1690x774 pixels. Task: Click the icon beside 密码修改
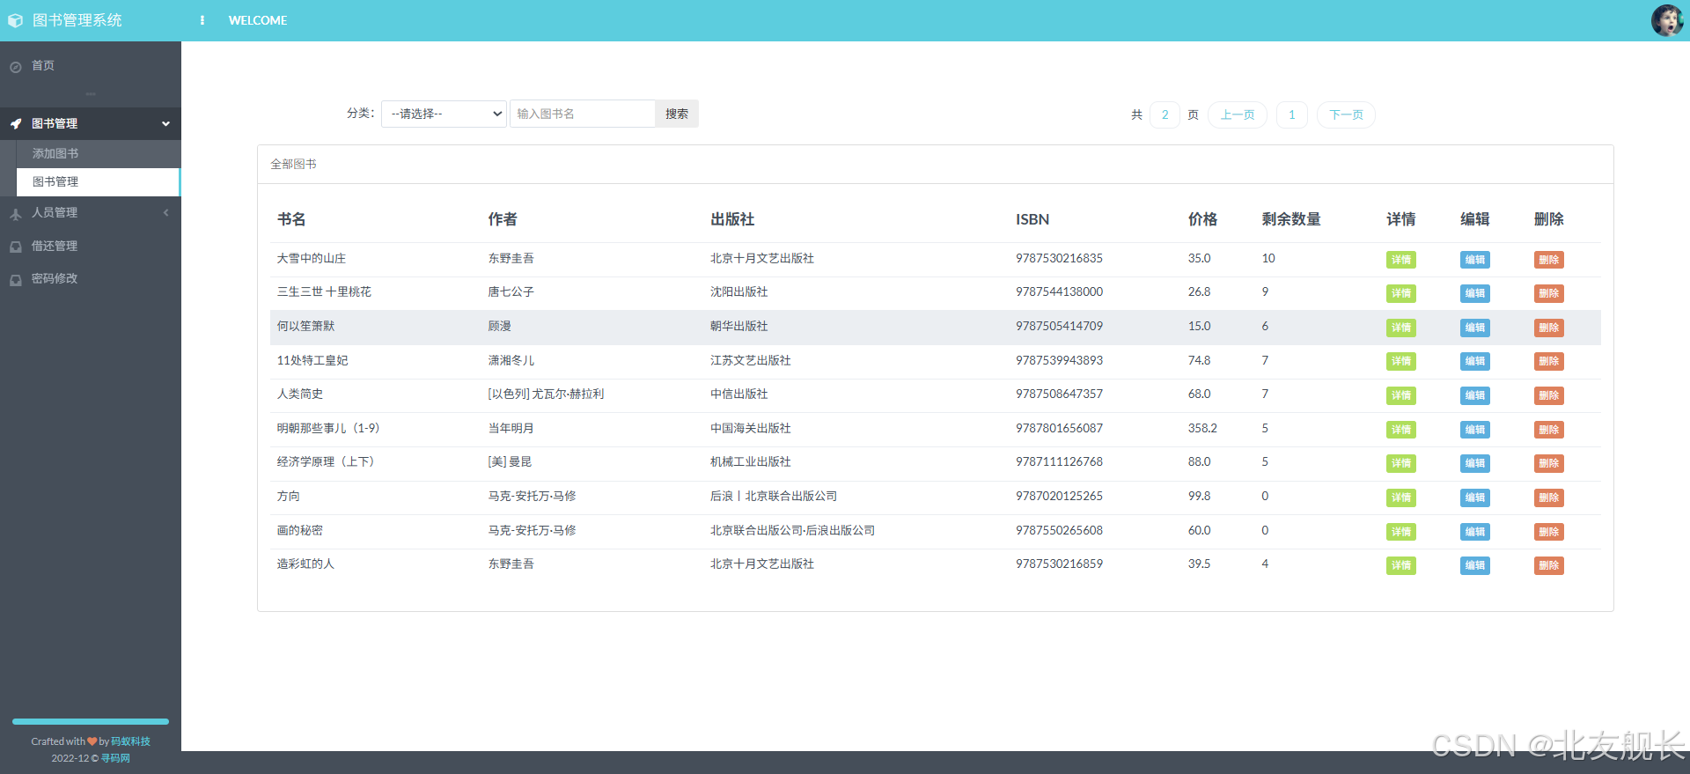coord(15,280)
